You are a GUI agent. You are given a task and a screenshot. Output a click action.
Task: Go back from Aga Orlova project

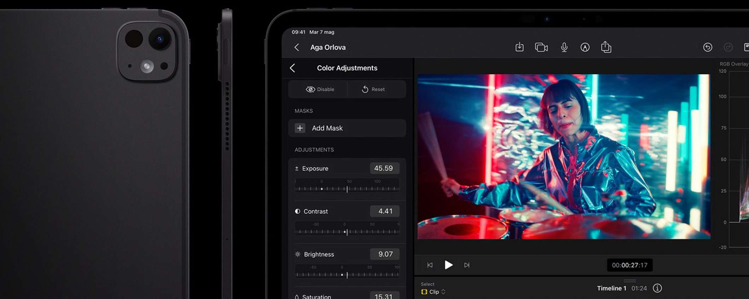[x=297, y=47]
